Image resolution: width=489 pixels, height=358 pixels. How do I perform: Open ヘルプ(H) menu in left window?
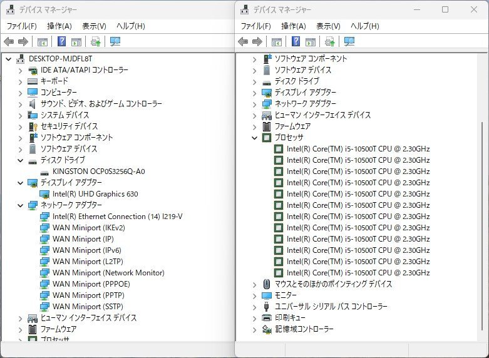tap(131, 26)
